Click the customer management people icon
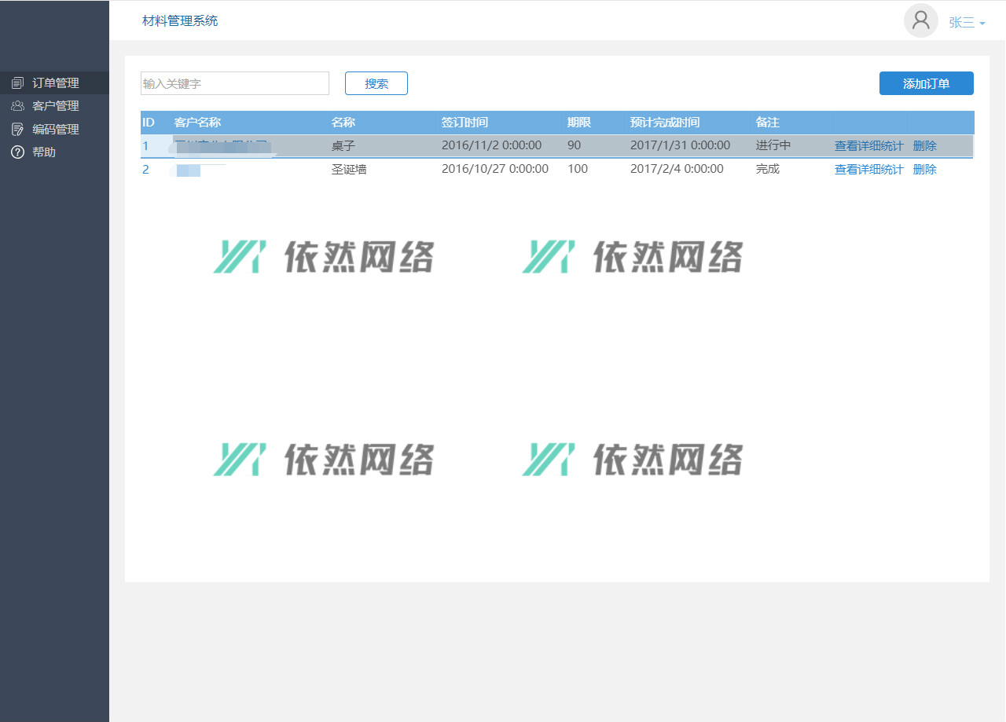The image size is (1006, 722). pyautogui.click(x=17, y=106)
